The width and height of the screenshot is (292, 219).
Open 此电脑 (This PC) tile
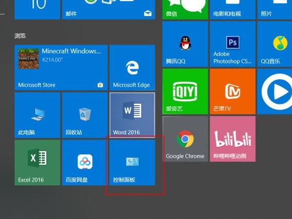[37, 115]
